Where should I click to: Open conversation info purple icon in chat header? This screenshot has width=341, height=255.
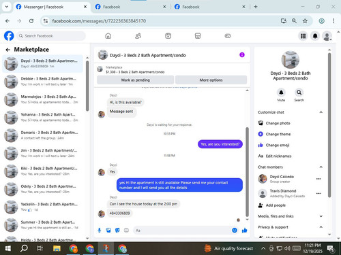242,55
